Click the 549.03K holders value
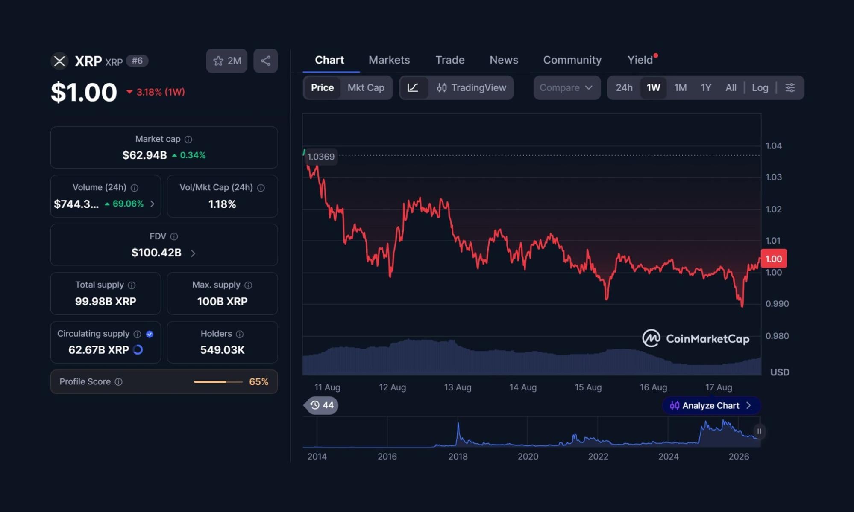854x512 pixels. (223, 350)
